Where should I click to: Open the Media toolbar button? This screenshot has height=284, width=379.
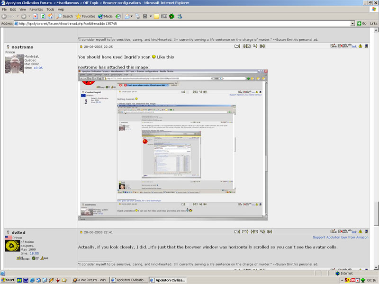[x=105, y=16]
